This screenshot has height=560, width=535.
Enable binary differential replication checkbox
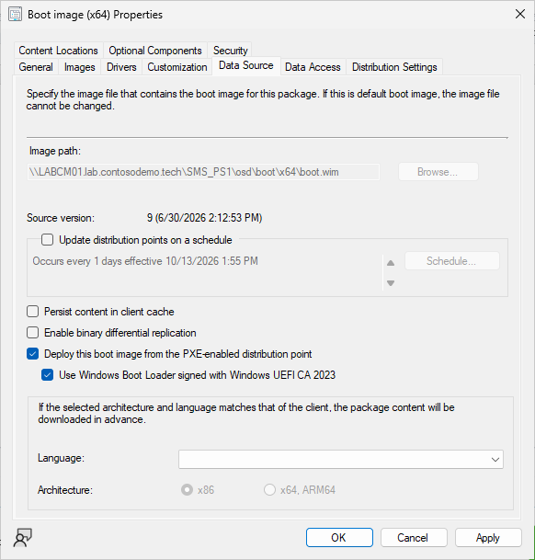click(x=33, y=333)
